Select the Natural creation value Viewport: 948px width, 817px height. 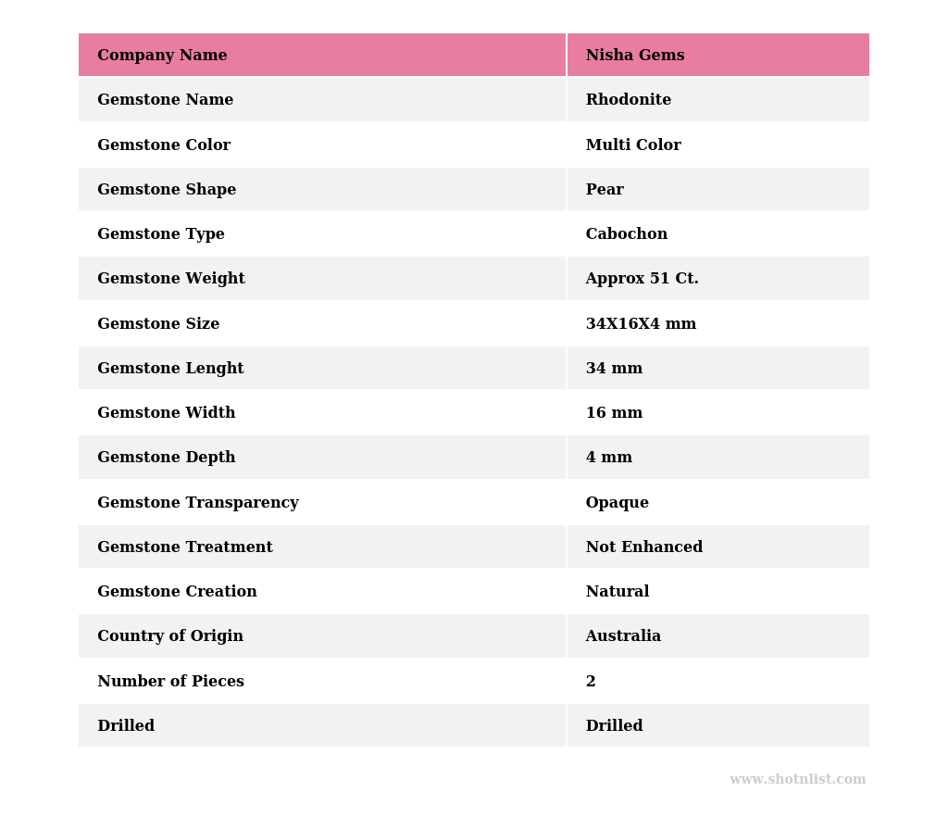(x=617, y=592)
